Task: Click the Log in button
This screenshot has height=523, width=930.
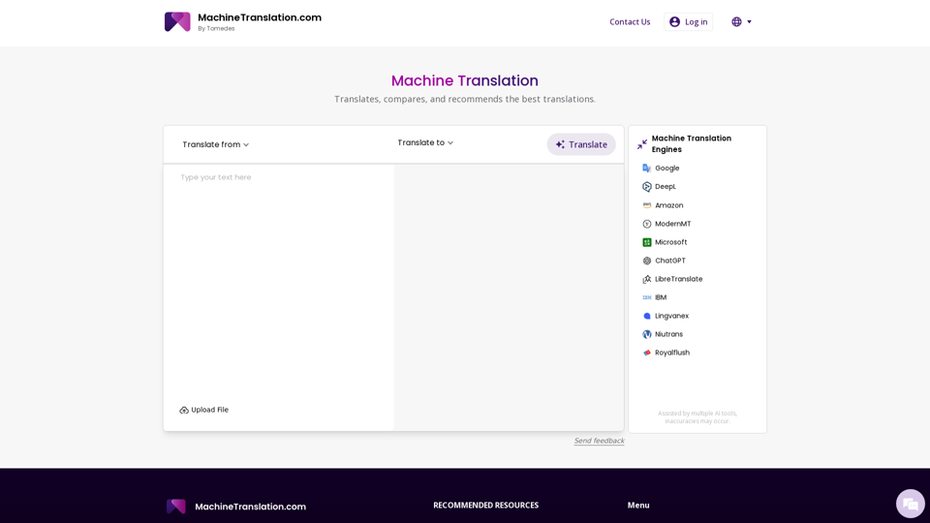Action: tap(688, 22)
